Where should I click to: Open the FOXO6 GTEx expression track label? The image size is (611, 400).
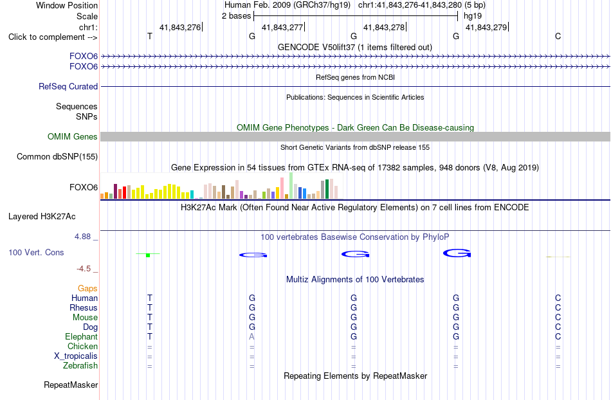coord(84,187)
